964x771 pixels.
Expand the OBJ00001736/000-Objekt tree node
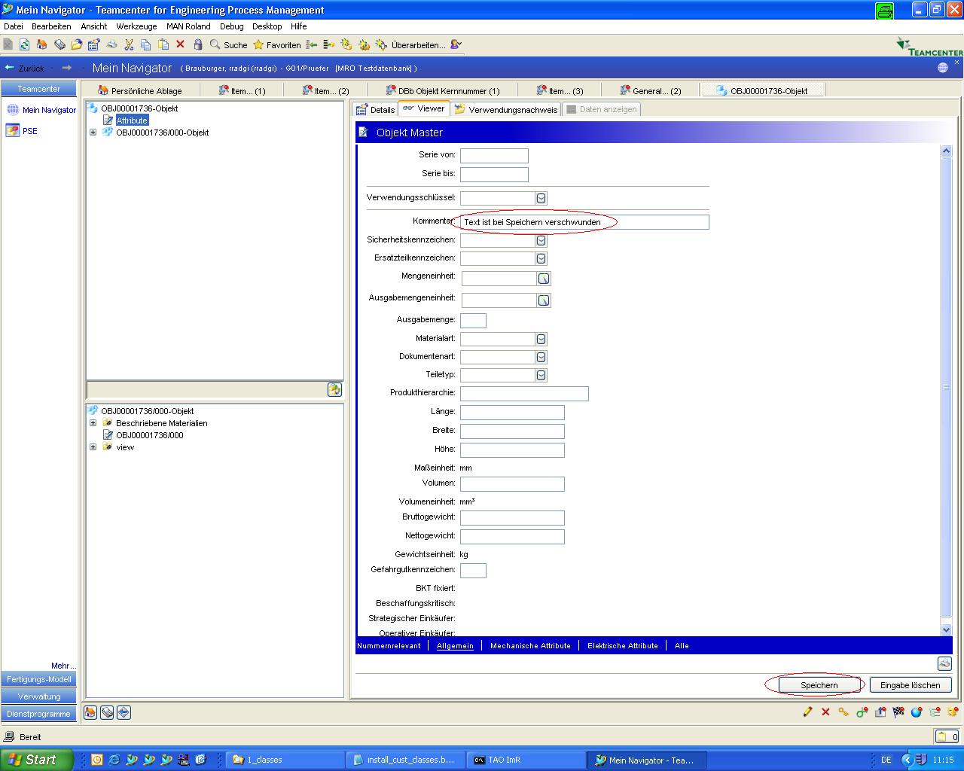[93, 133]
